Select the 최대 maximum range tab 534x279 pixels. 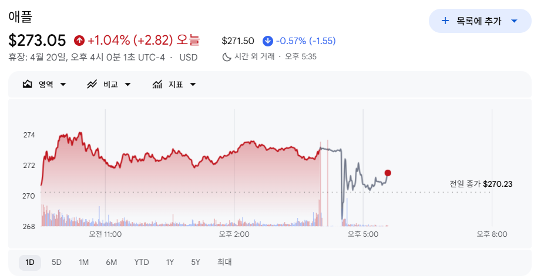[x=224, y=262]
